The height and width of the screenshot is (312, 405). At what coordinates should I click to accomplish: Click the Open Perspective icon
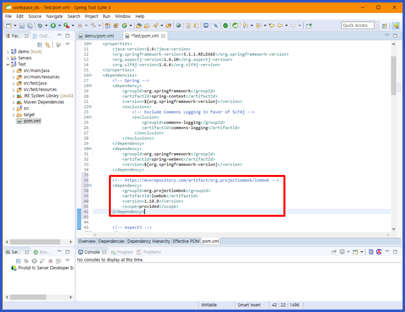pos(385,26)
